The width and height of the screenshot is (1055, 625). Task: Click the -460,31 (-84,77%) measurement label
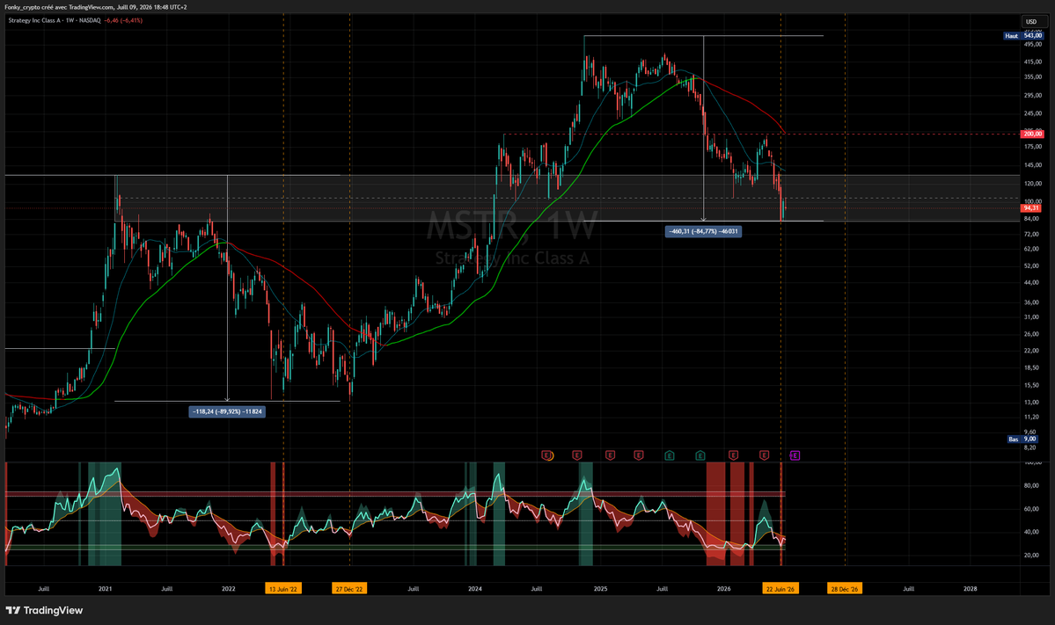coord(704,231)
